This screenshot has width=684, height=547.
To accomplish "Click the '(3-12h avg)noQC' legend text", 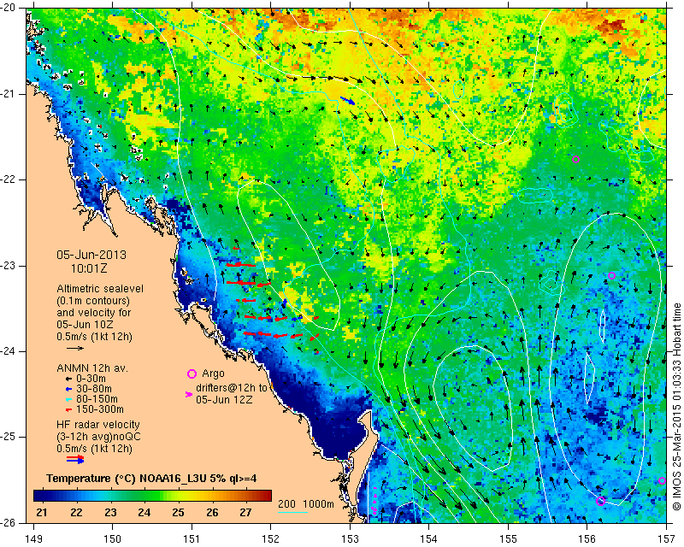I will (98, 437).
